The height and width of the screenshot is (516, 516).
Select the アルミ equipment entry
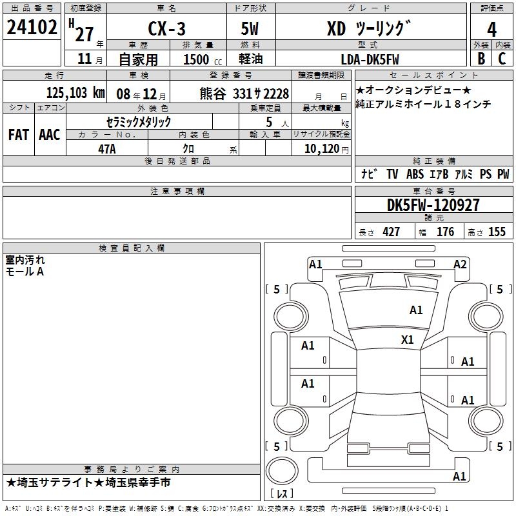click(464, 174)
